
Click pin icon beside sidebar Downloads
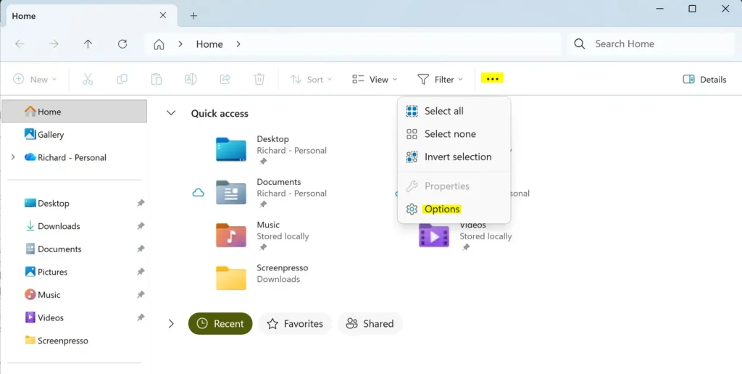click(x=141, y=226)
